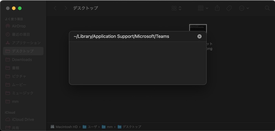This screenshot has width=275, height=131.
Task: Go forward in Finder history
Action: [66, 8]
